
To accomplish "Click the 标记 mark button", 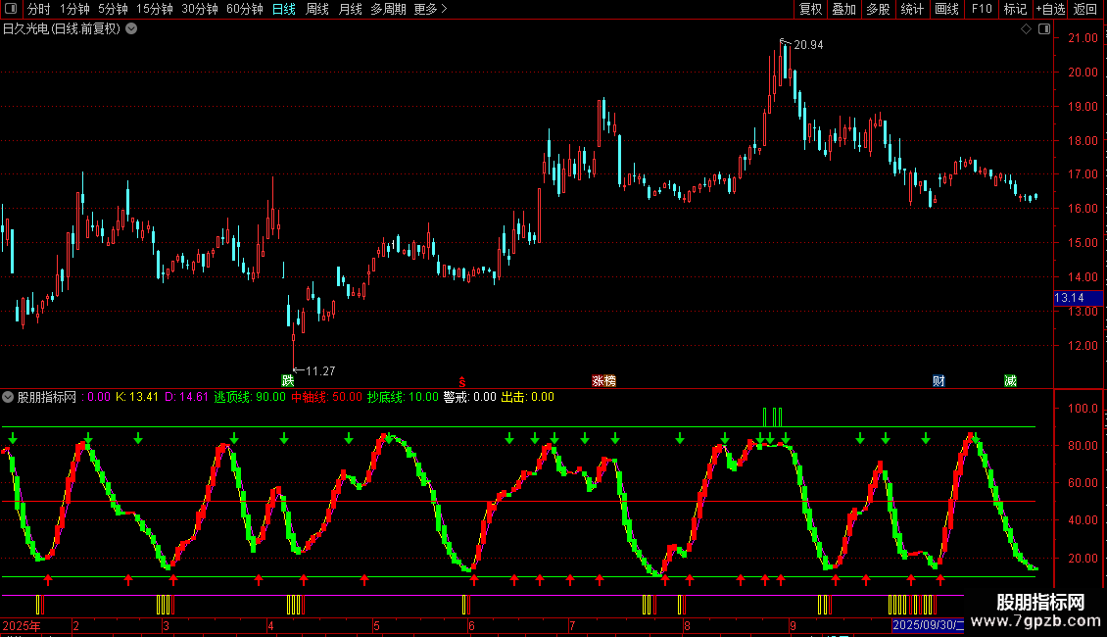I will [1015, 9].
